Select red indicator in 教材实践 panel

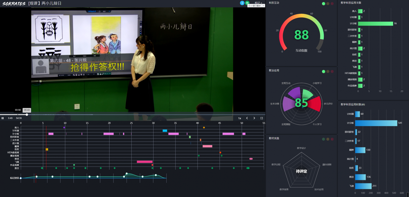(x=332, y=139)
